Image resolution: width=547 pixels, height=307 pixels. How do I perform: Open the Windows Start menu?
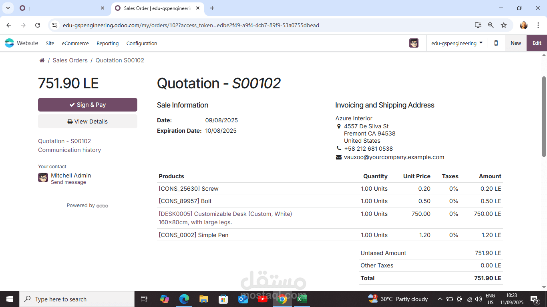(x=10, y=299)
